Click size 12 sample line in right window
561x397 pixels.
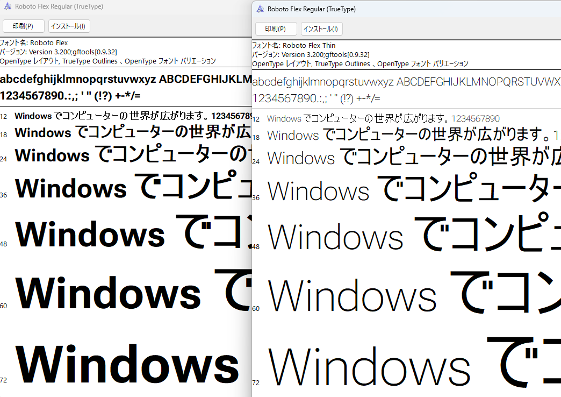coord(383,118)
